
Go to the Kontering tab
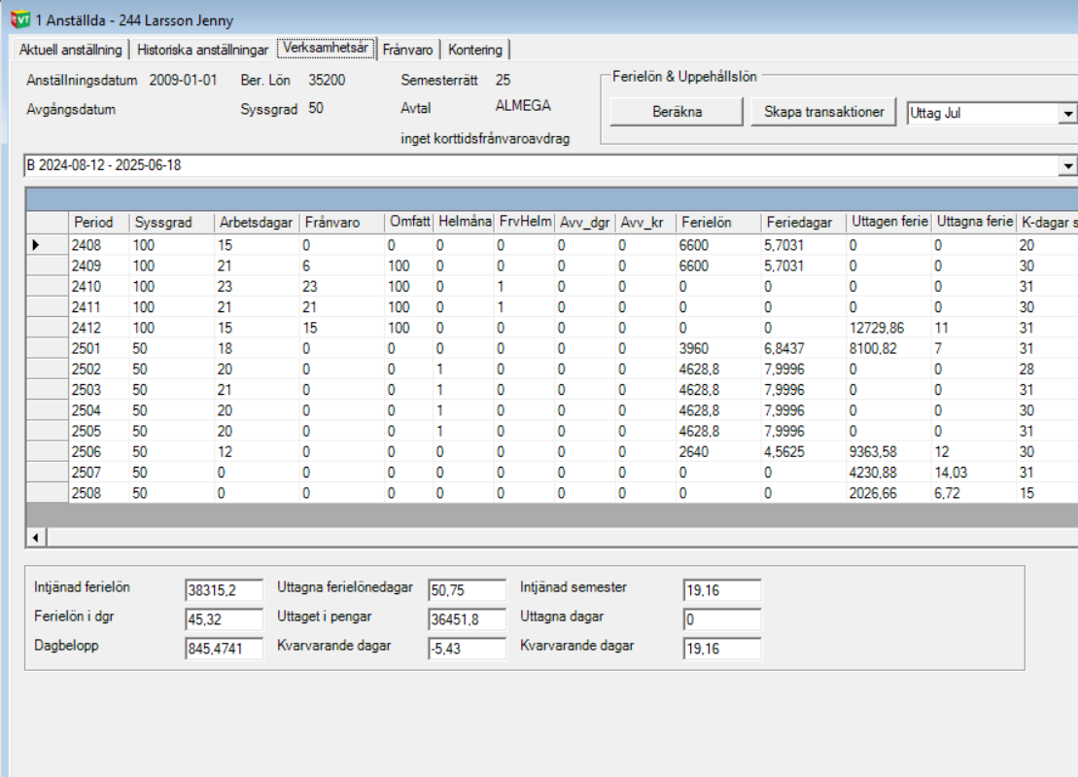[475, 50]
